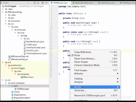This screenshot has width=136, height=102.
Task: Click the package com.company.test line
Action: pyautogui.click(x=72, y=6)
